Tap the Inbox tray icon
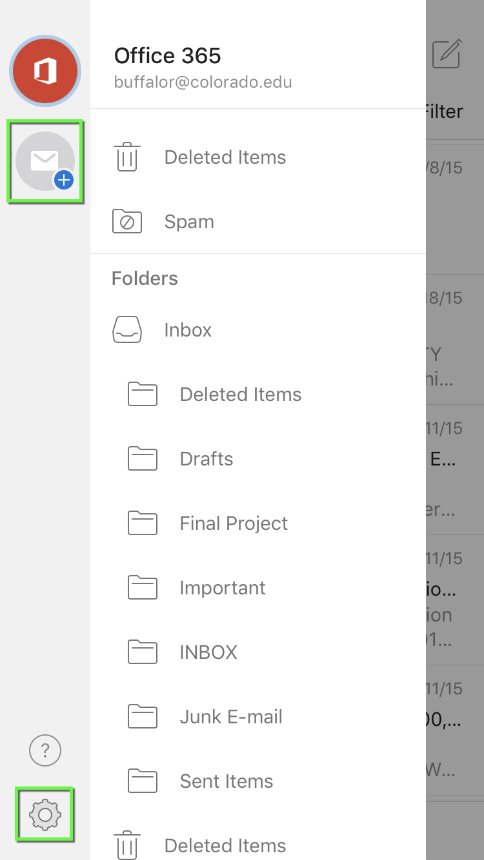Viewport: 484px width, 860px height. pos(127,330)
